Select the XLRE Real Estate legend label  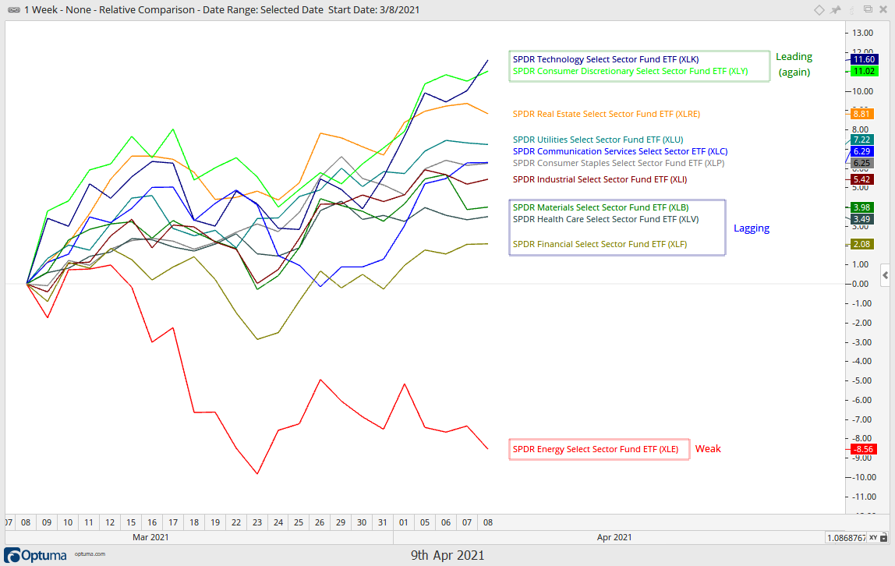click(607, 114)
